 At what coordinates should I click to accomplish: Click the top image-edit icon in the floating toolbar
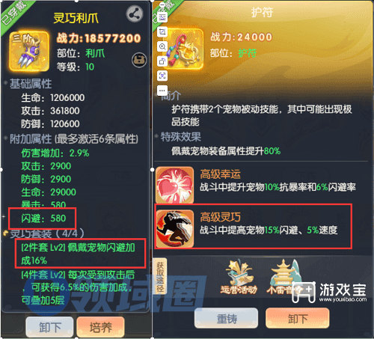[162, 17]
